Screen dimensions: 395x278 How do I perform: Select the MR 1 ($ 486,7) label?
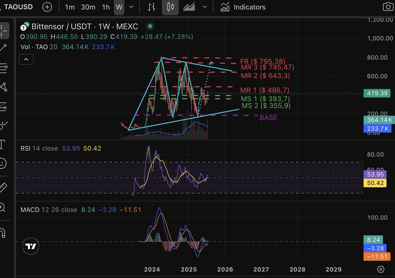[265, 90]
